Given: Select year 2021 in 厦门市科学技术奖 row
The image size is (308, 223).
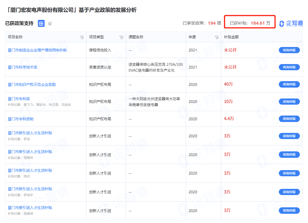Looking at the screenshot, I should [x=193, y=67].
